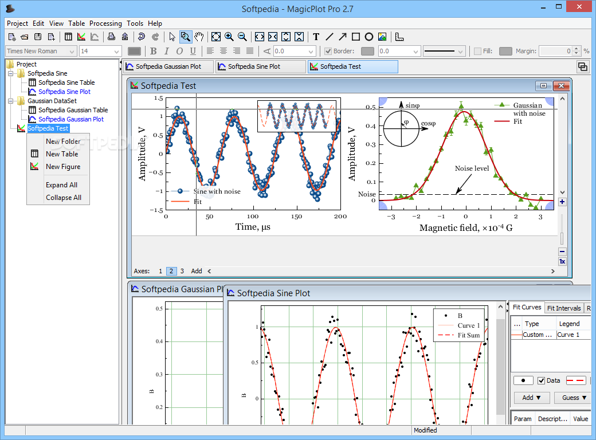This screenshot has height=440, width=596.
Task: Select the Arrow drawing tool
Action: 342,37
